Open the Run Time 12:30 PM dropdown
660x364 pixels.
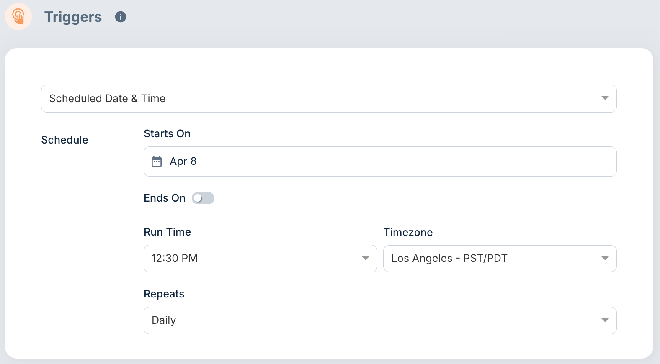(x=260, y=259)
